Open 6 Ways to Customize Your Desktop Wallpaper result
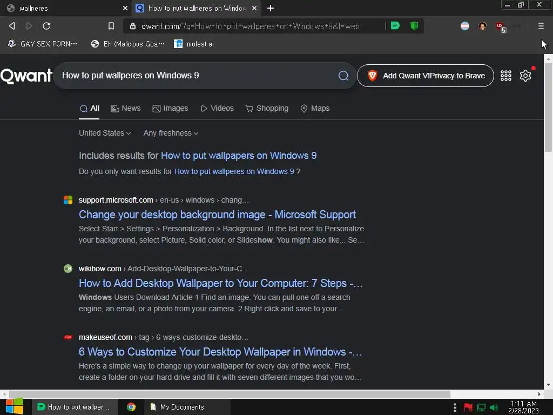Image resolution: width=553 pixels, height=415 pixels. 220,352
